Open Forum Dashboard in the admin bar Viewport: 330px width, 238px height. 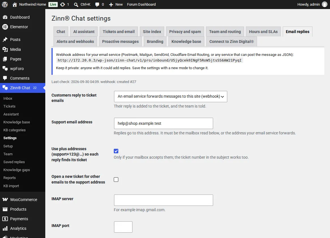[142, 5]
